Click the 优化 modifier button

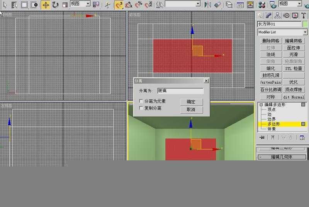(x=294, y=82)
